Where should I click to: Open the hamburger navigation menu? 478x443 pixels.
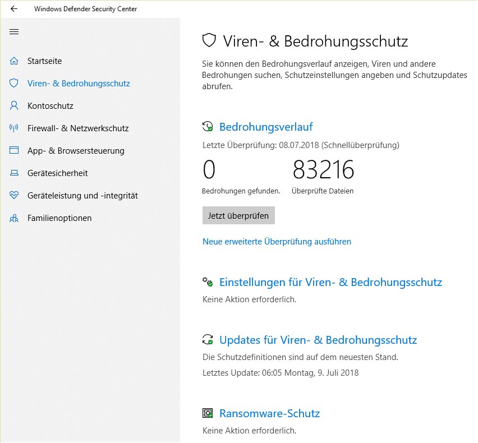pyautogui.click(x=14, y=32)
